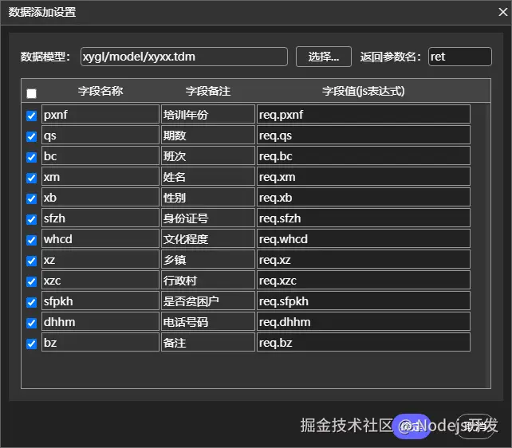Click the xb field name box
Screen dimensions: 512x448
pos(100,197)
